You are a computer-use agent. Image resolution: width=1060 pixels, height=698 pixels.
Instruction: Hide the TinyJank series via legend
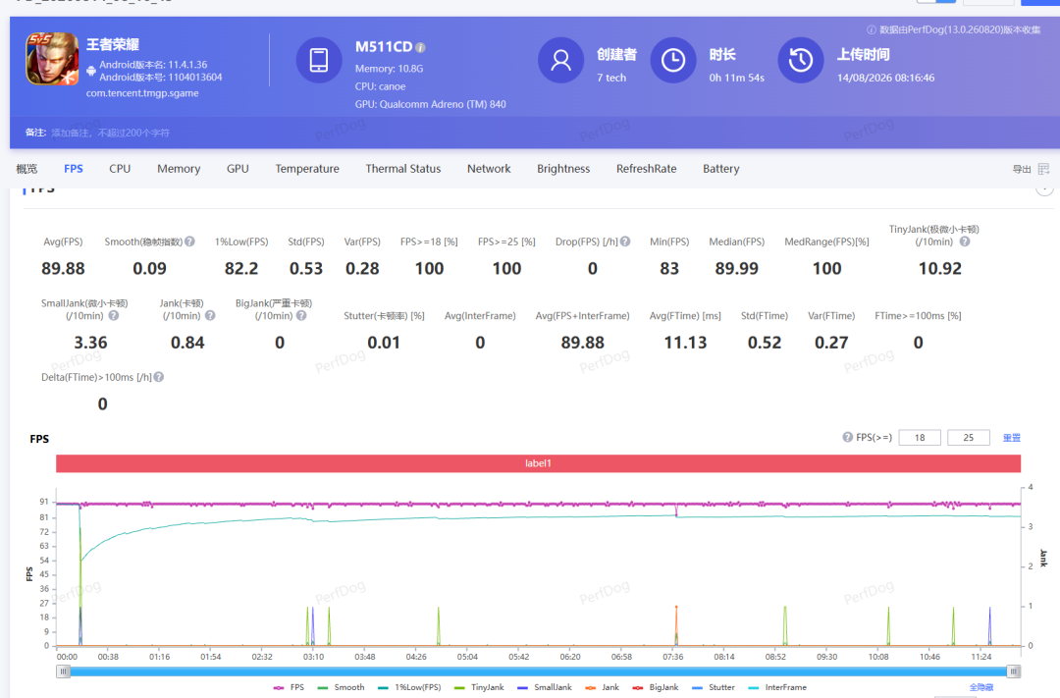coord(479,687)
